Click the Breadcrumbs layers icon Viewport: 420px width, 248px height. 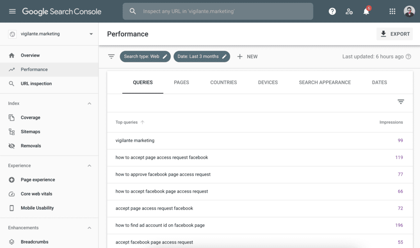coord(11,242)
